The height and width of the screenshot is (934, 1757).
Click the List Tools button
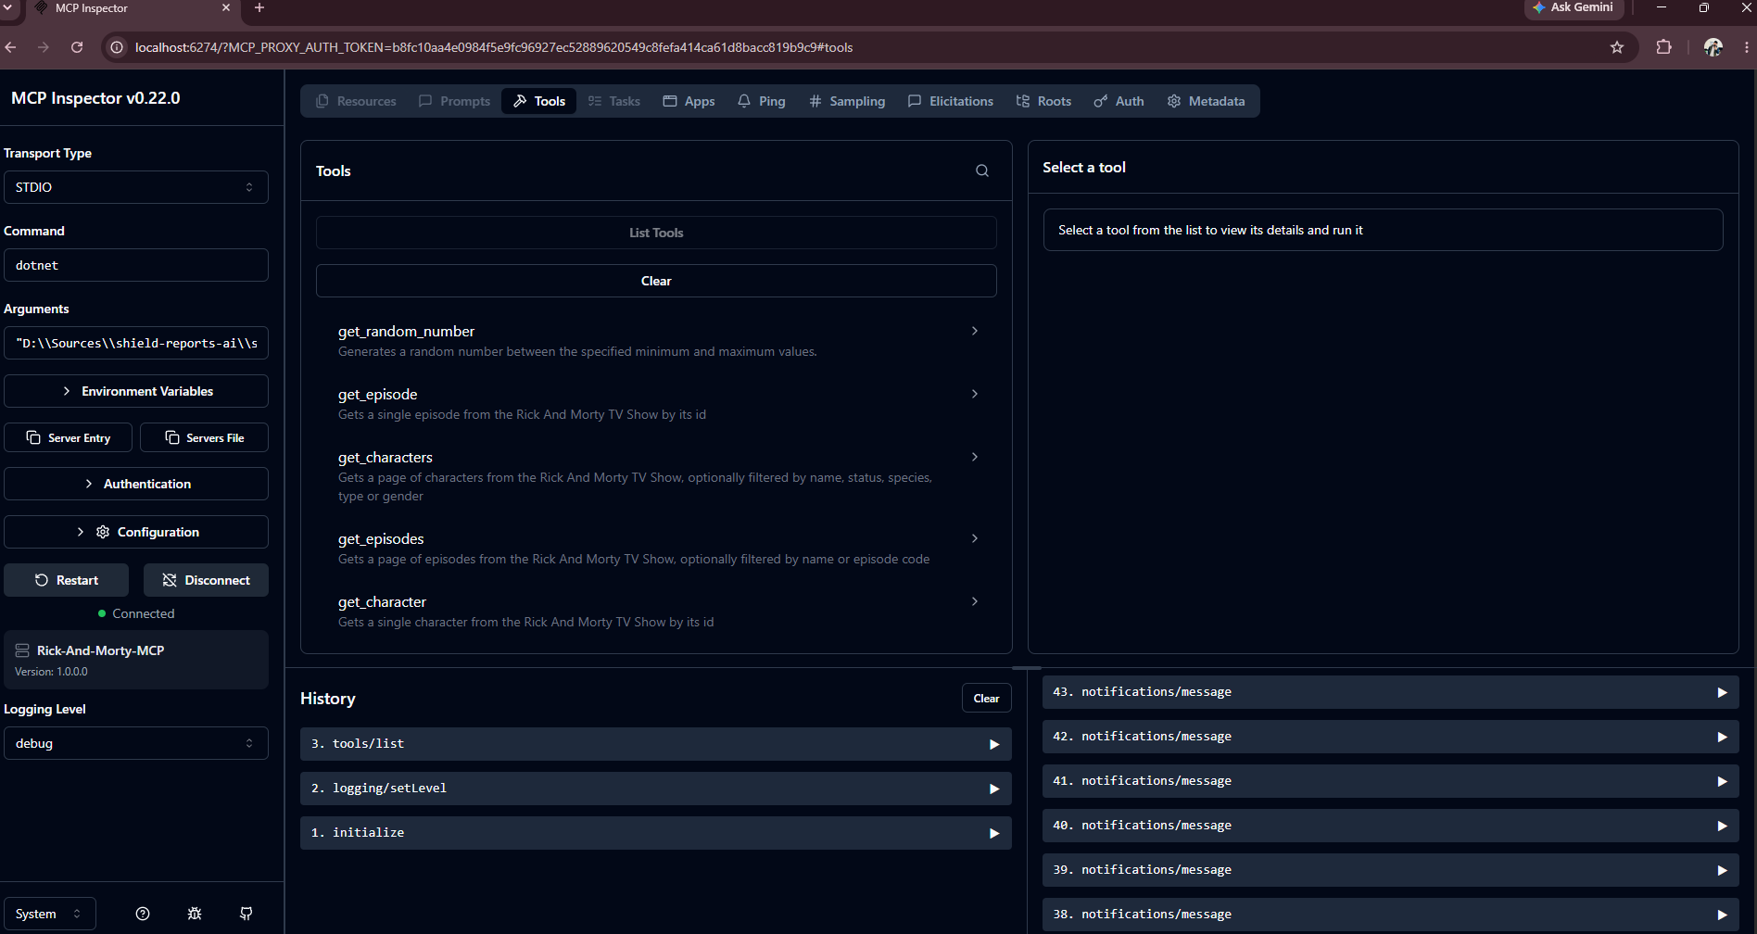pos(656,233)
